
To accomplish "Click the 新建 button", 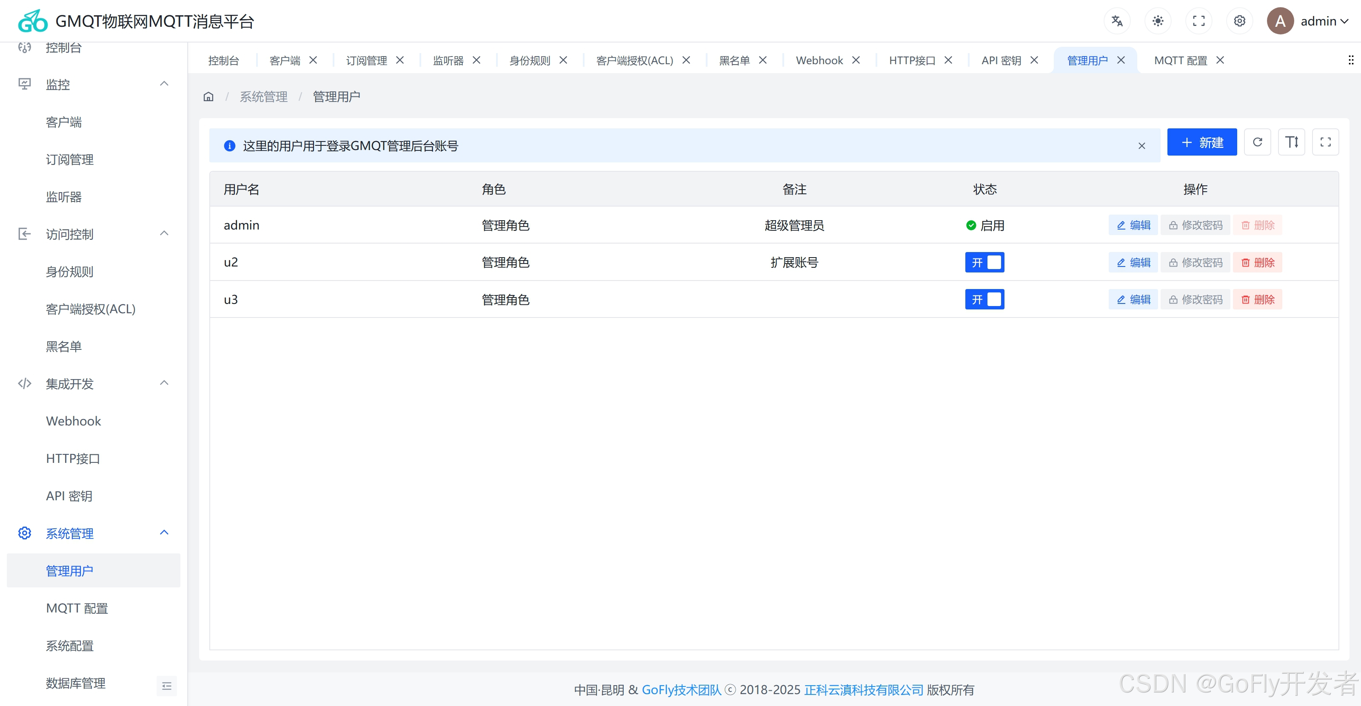I will (1201, 142).
